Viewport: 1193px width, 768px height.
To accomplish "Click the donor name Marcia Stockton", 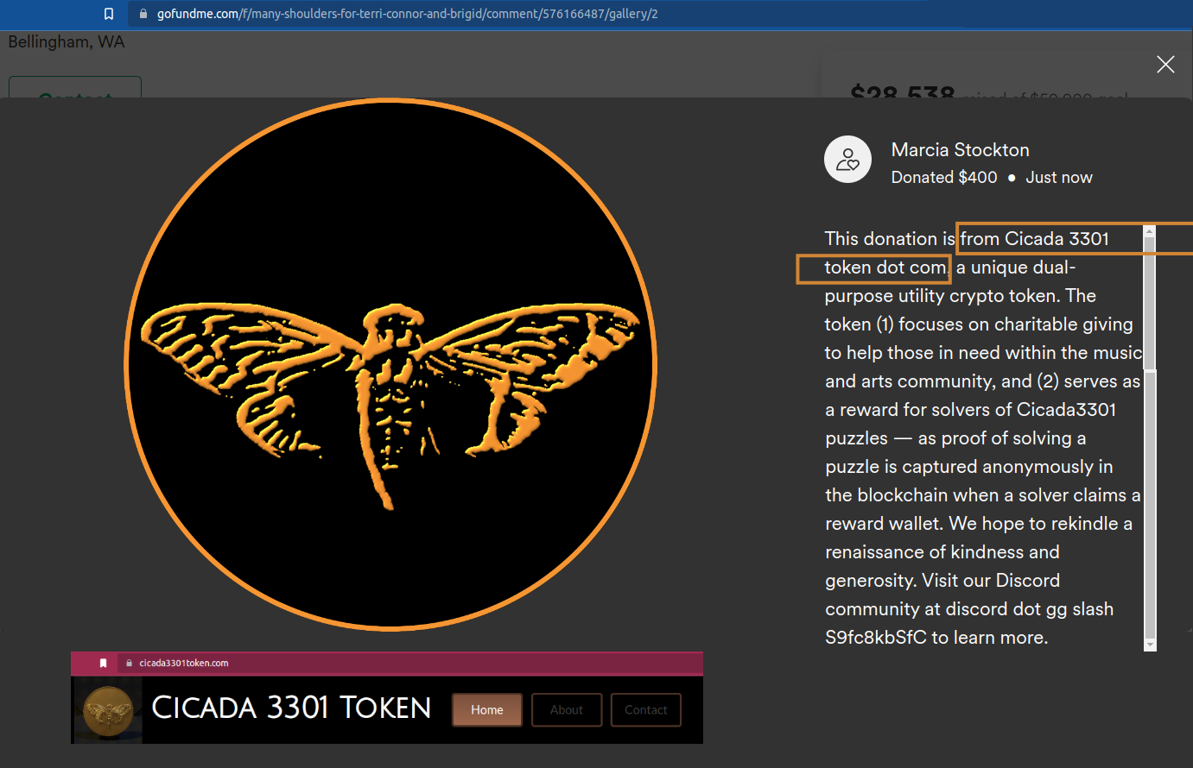I will click(x=960, y=150).
